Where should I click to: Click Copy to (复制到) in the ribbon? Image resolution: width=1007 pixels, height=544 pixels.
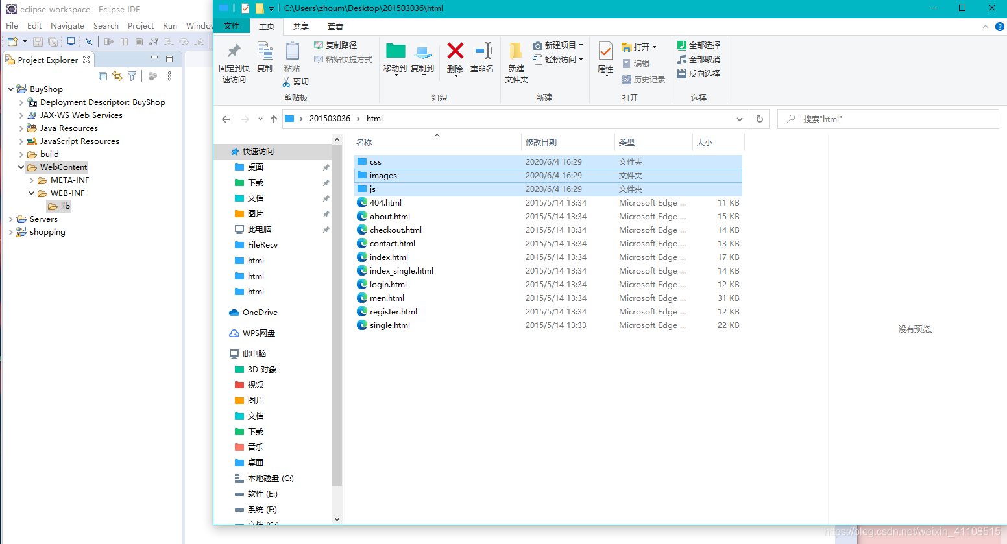click(x=422, y=59)
